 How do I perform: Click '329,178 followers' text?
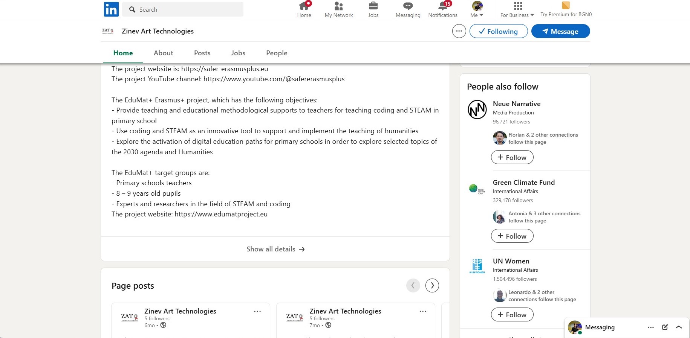point(513,200)
